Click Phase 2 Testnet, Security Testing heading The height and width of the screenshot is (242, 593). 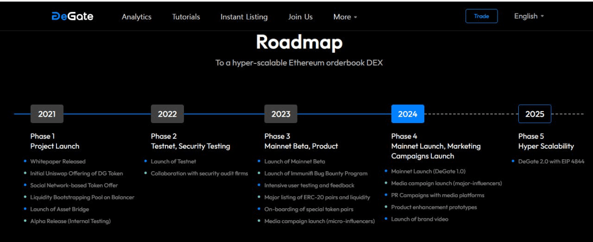pyautogui.click(x=190, y=141)
